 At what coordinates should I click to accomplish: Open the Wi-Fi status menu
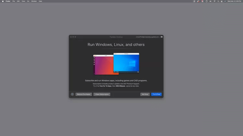click(214, 1)
